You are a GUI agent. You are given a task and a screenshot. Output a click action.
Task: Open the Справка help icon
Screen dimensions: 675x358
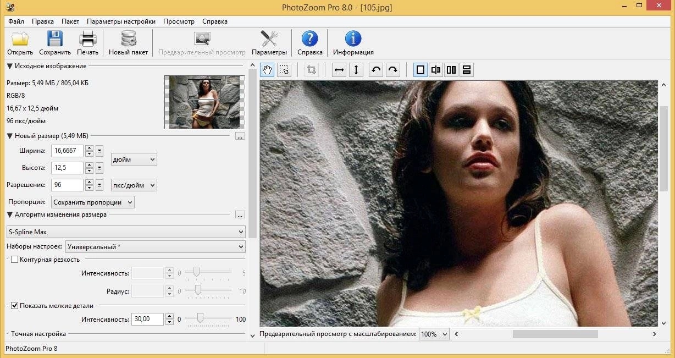310,39
